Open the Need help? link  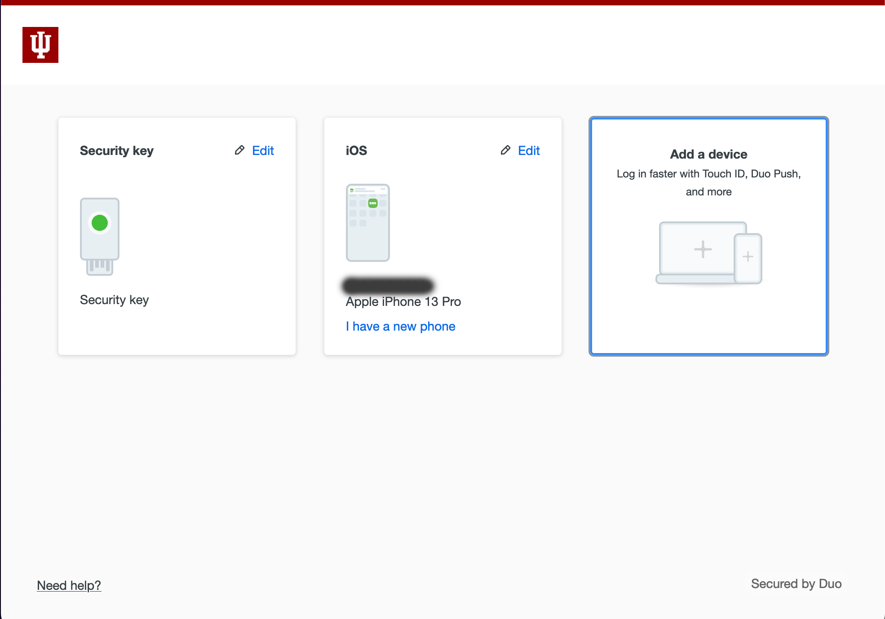click(69, 585)
